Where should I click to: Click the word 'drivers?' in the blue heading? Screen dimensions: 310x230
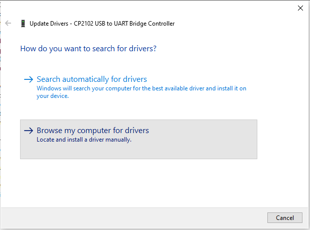[x=142, y=49]
